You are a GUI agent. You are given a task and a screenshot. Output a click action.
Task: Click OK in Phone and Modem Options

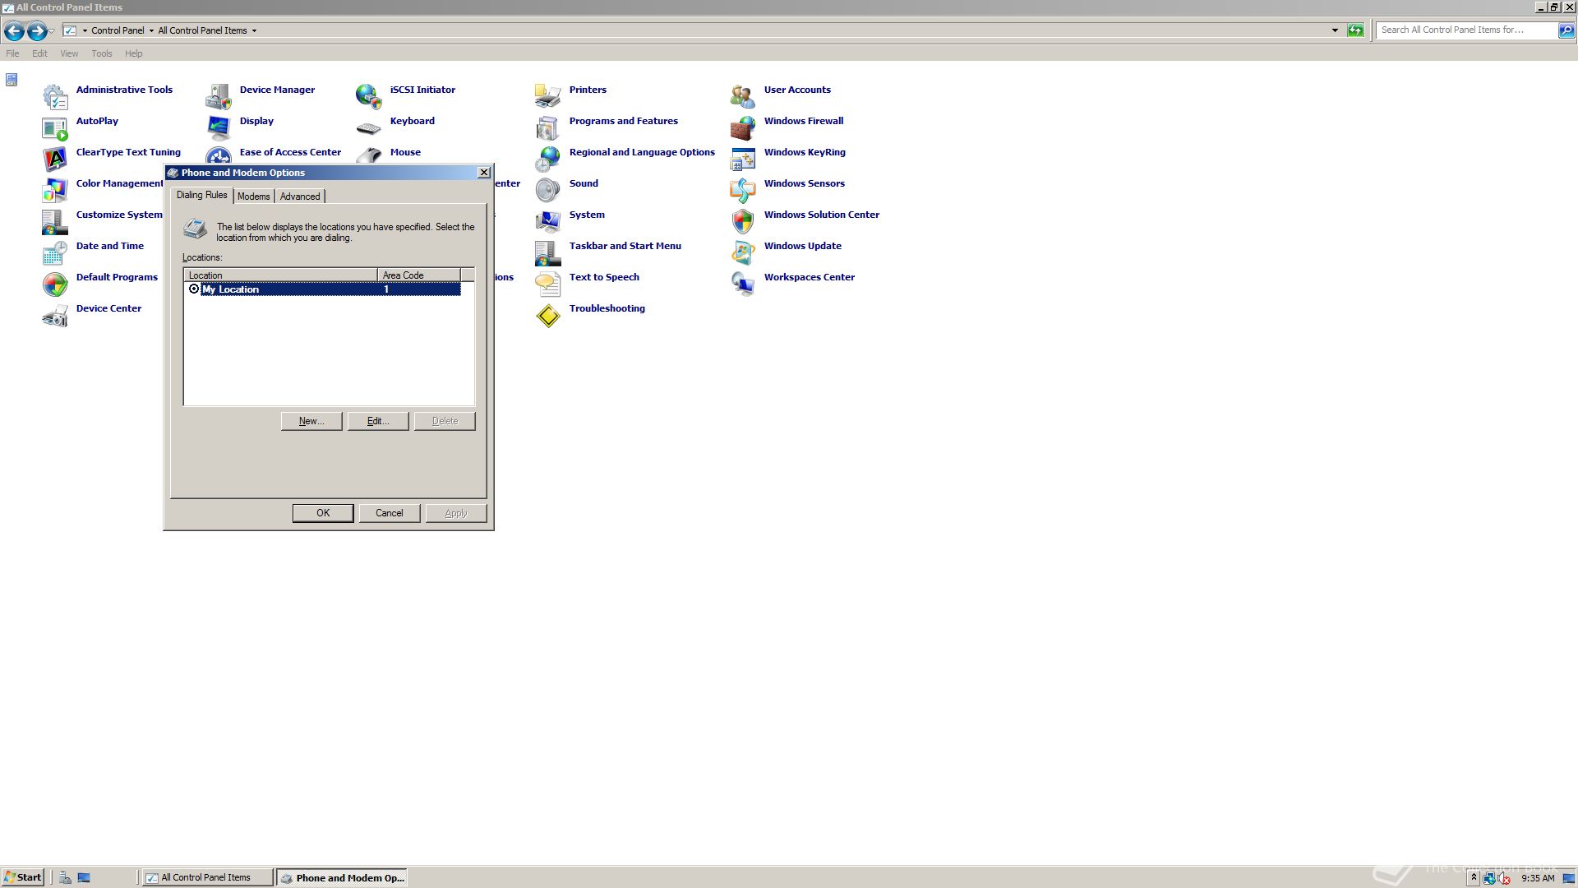(x=323, y=513)
